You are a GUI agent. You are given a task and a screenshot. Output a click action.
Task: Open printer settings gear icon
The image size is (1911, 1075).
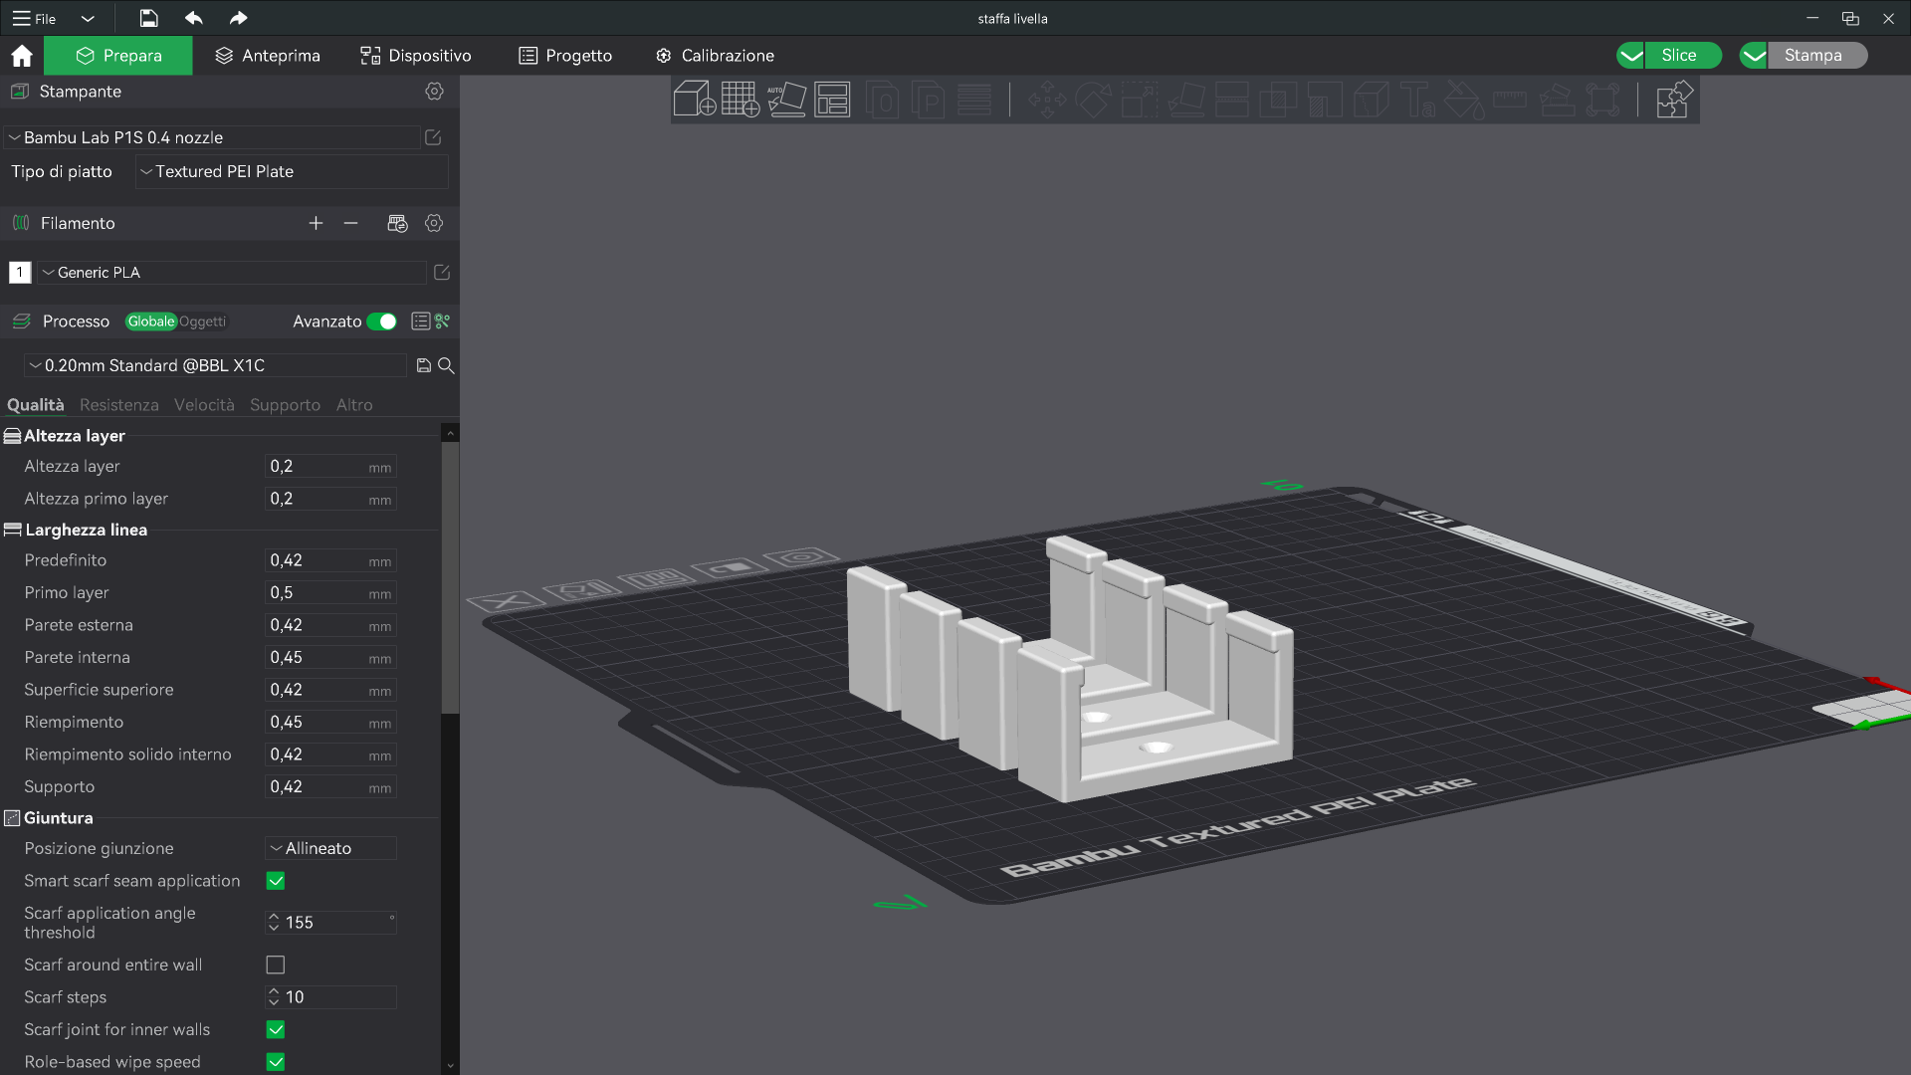434,92
